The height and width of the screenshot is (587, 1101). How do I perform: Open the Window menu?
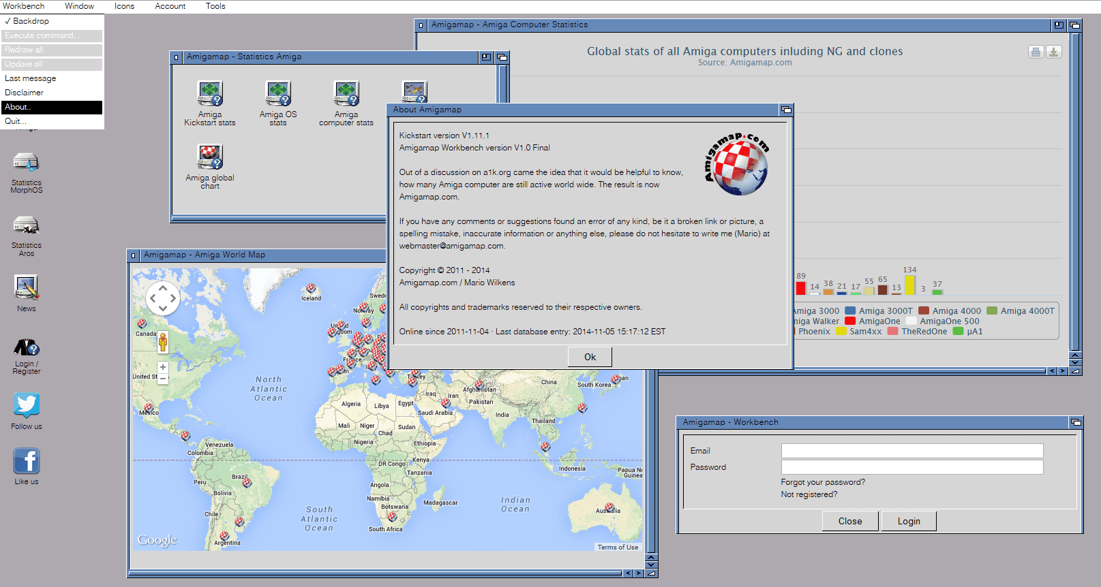[x=79, y=6]
